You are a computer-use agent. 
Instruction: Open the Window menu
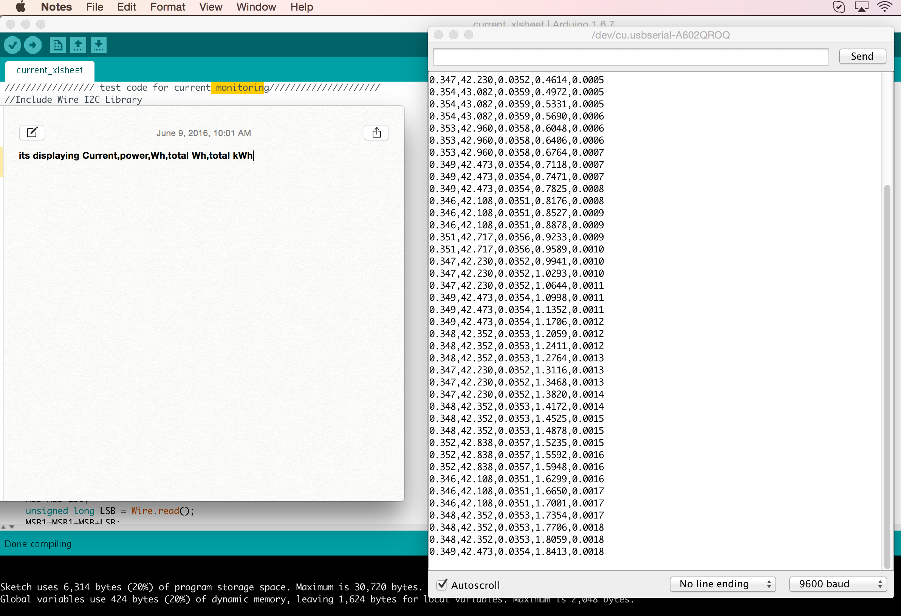click(255, 6)
